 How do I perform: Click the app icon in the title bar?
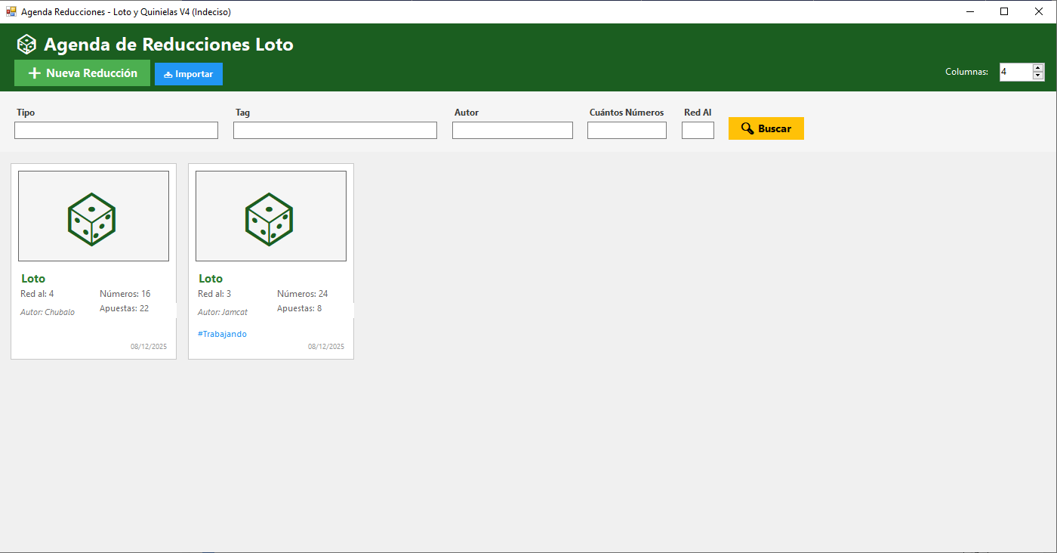[x=11, y=11]
